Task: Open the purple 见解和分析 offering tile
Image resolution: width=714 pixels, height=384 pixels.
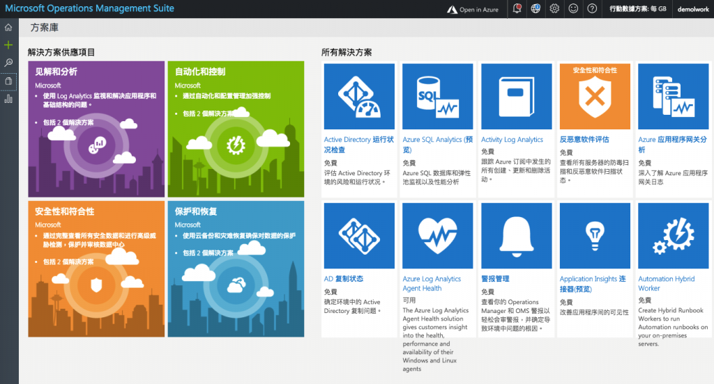Action: click(96, 129)
